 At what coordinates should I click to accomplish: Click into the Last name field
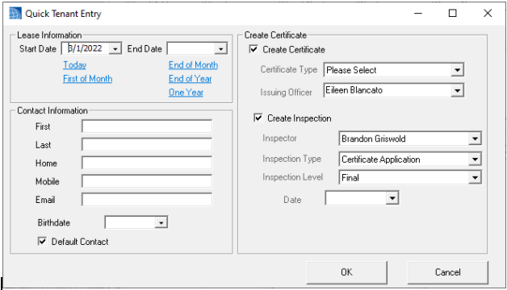coord(147,144)
